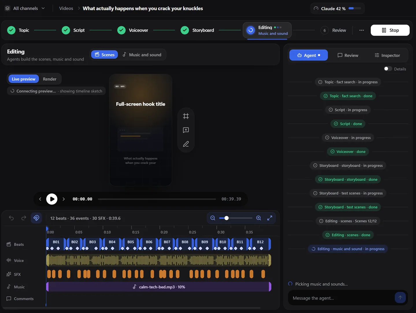Viewport: 416px width, 313px height.
Task: Select the calm-tech-bed.mp3 music clip
Action: (159, 287)
